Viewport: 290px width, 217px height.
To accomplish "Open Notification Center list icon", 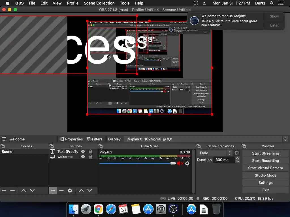I will pyautogui.click(x=281, y=3).
